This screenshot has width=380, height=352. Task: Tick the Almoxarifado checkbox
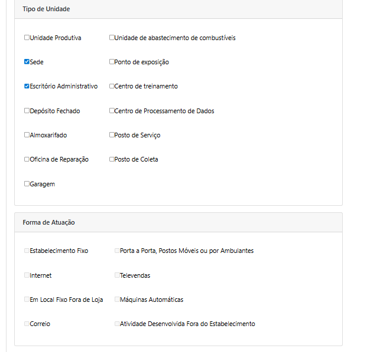tap(27, 134)
